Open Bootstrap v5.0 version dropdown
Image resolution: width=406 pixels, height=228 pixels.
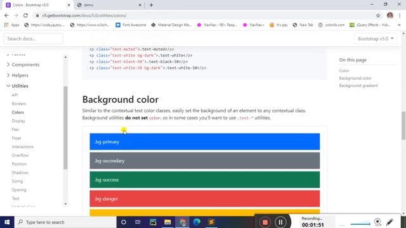376,39
